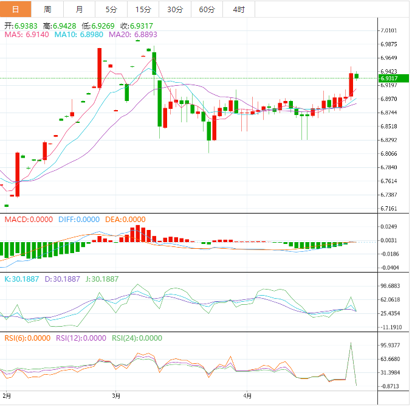Click the MA5 indicator label
Screen dimensions: 412x407
pyautogui.click(x=27, y=35)
